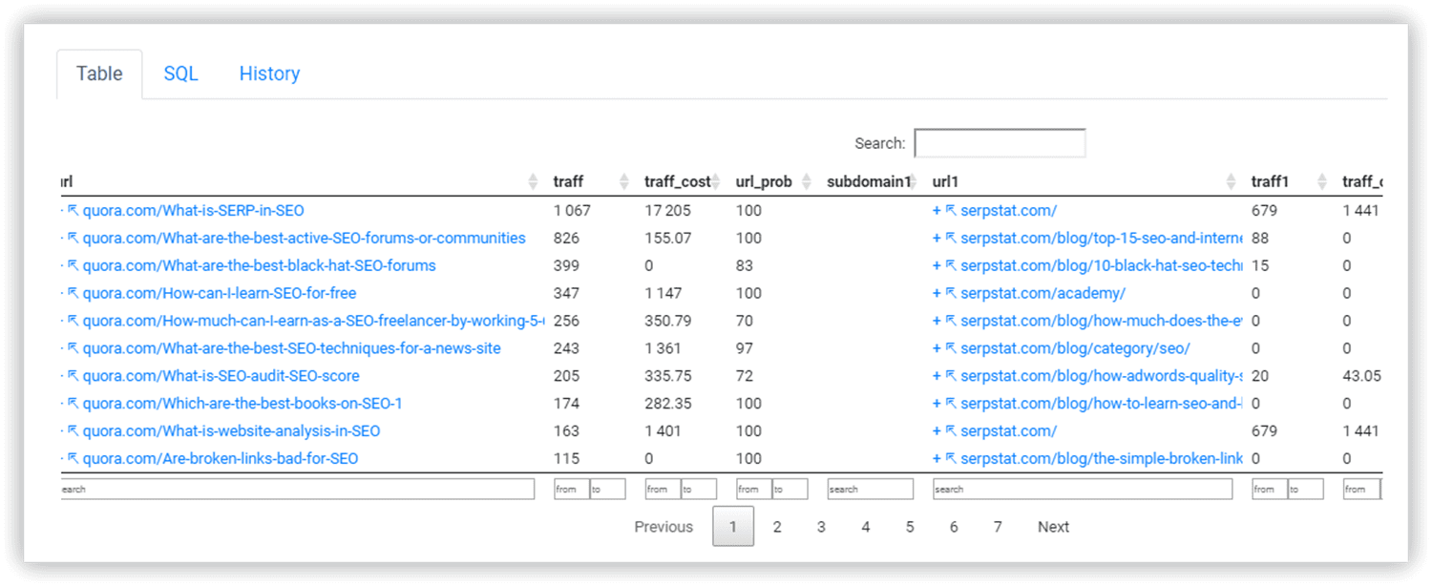Open external link icon beside serpstat.com/blog/category/seo/
The width and height of the screenshot is (1432, 586).
coord(951,349)
